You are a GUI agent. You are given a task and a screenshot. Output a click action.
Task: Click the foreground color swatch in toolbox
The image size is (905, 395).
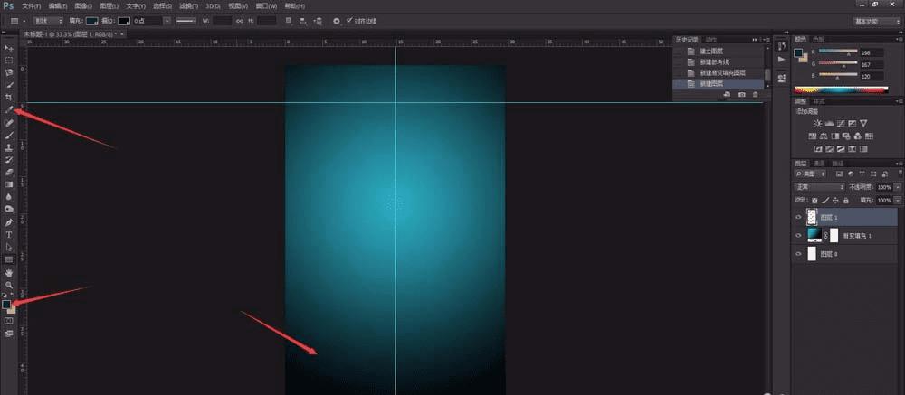point(6,304)
